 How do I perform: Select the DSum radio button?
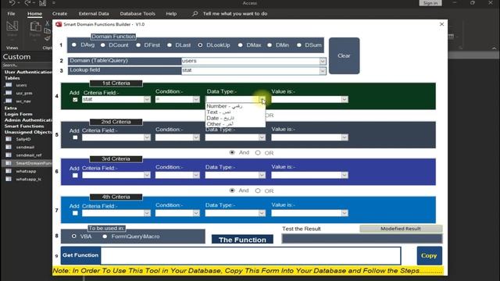[x=298, y=45]
